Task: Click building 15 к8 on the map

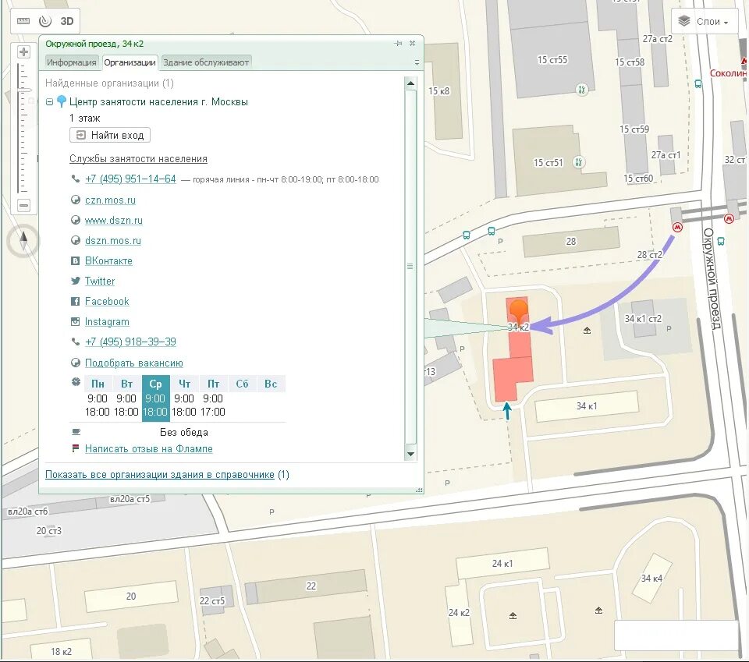Action: [x=443, y=90]
